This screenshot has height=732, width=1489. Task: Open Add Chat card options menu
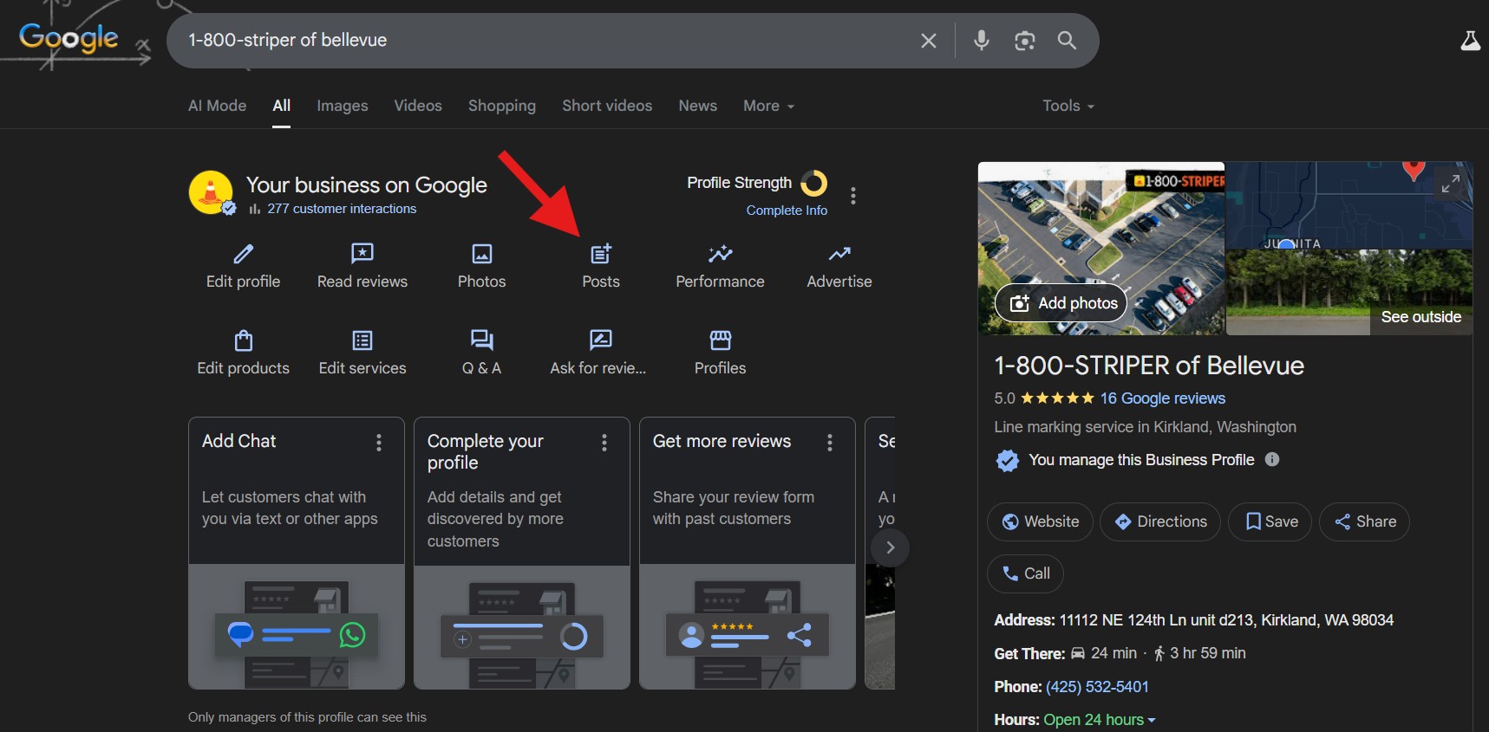click(x=379, y=443)
